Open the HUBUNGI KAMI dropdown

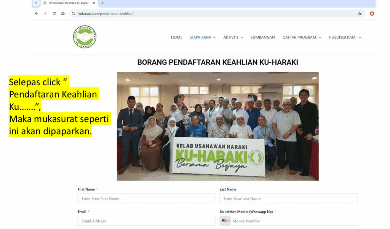click(345, 37)
